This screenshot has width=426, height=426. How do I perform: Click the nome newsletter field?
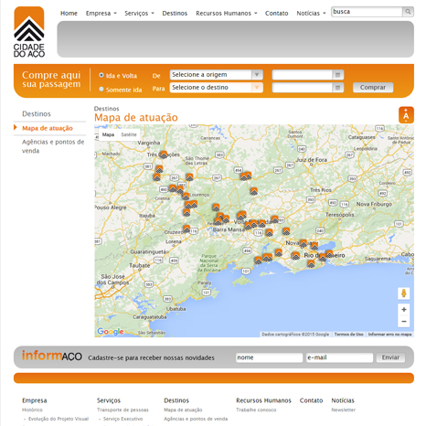269,357
